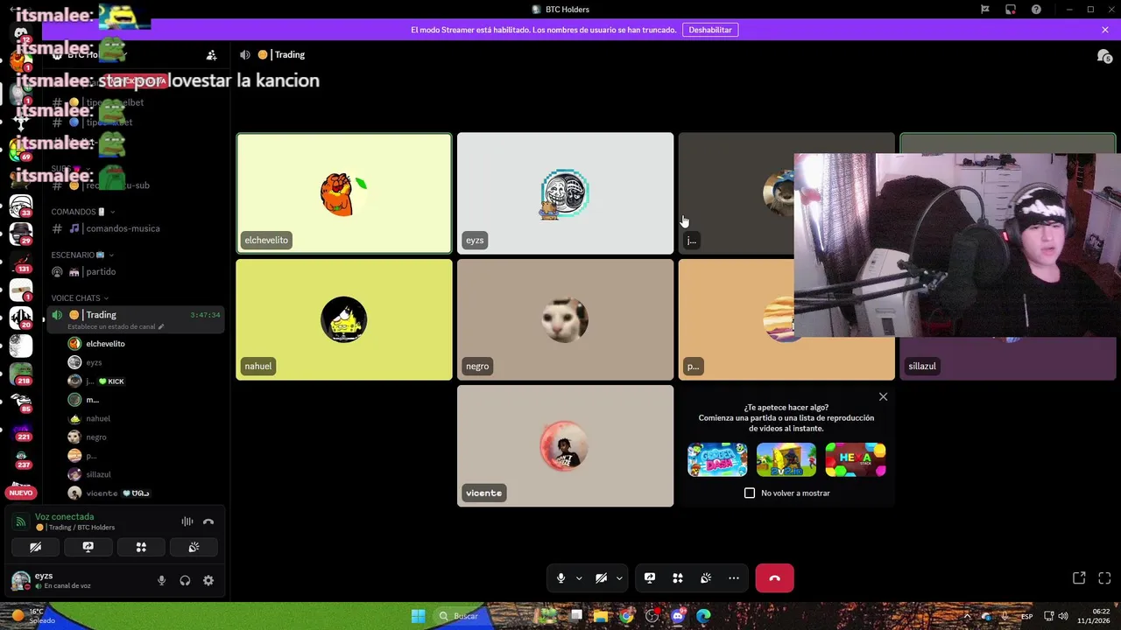The width and height of the screenshot is (1121, 630).
Task: Open invite people icon near server header
Action: pos(211,54)
